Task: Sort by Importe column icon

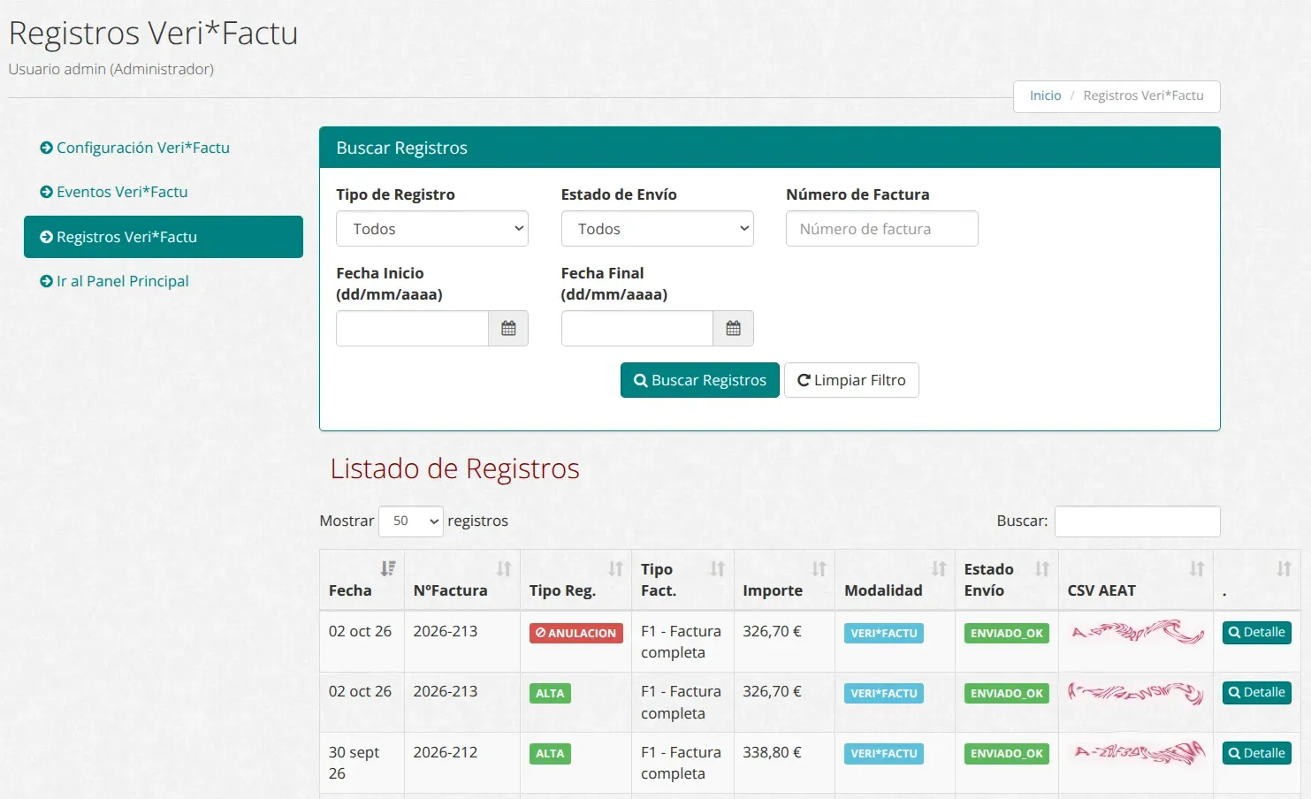Action: coord(819,568)
